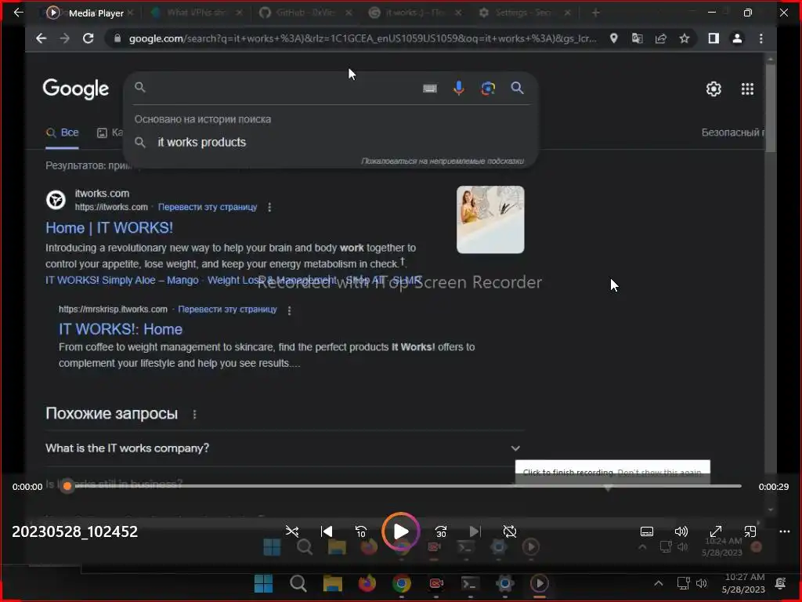Open the on-screen keyboard icon
Screen dimensions: 802x602
point(430,89)
